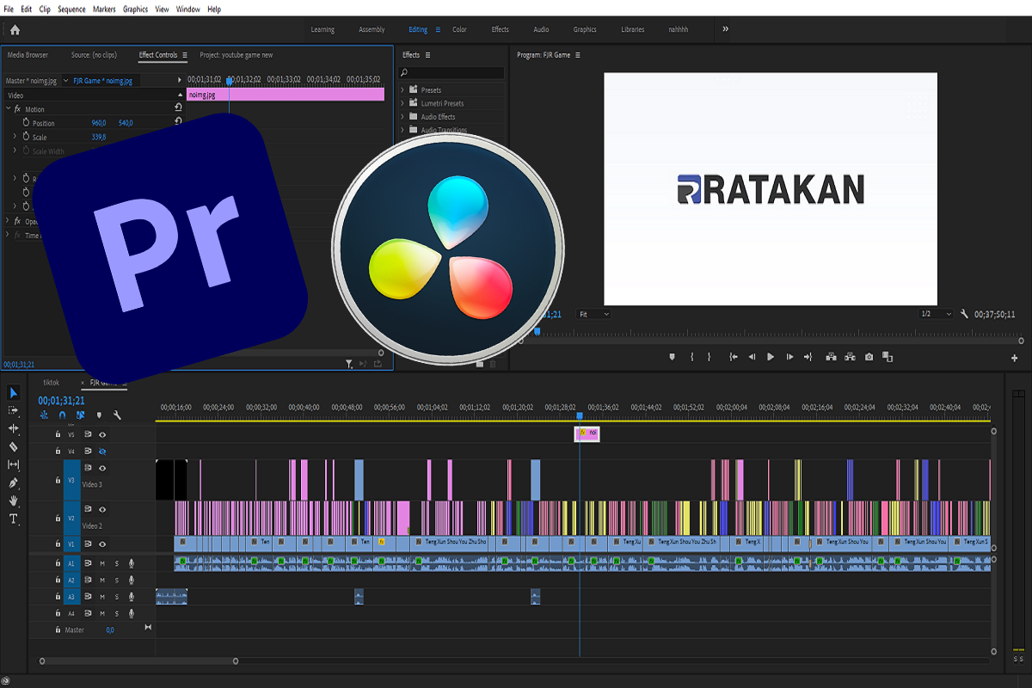
Task: Hide Video 2 track output eye
Action: [102, 508]
